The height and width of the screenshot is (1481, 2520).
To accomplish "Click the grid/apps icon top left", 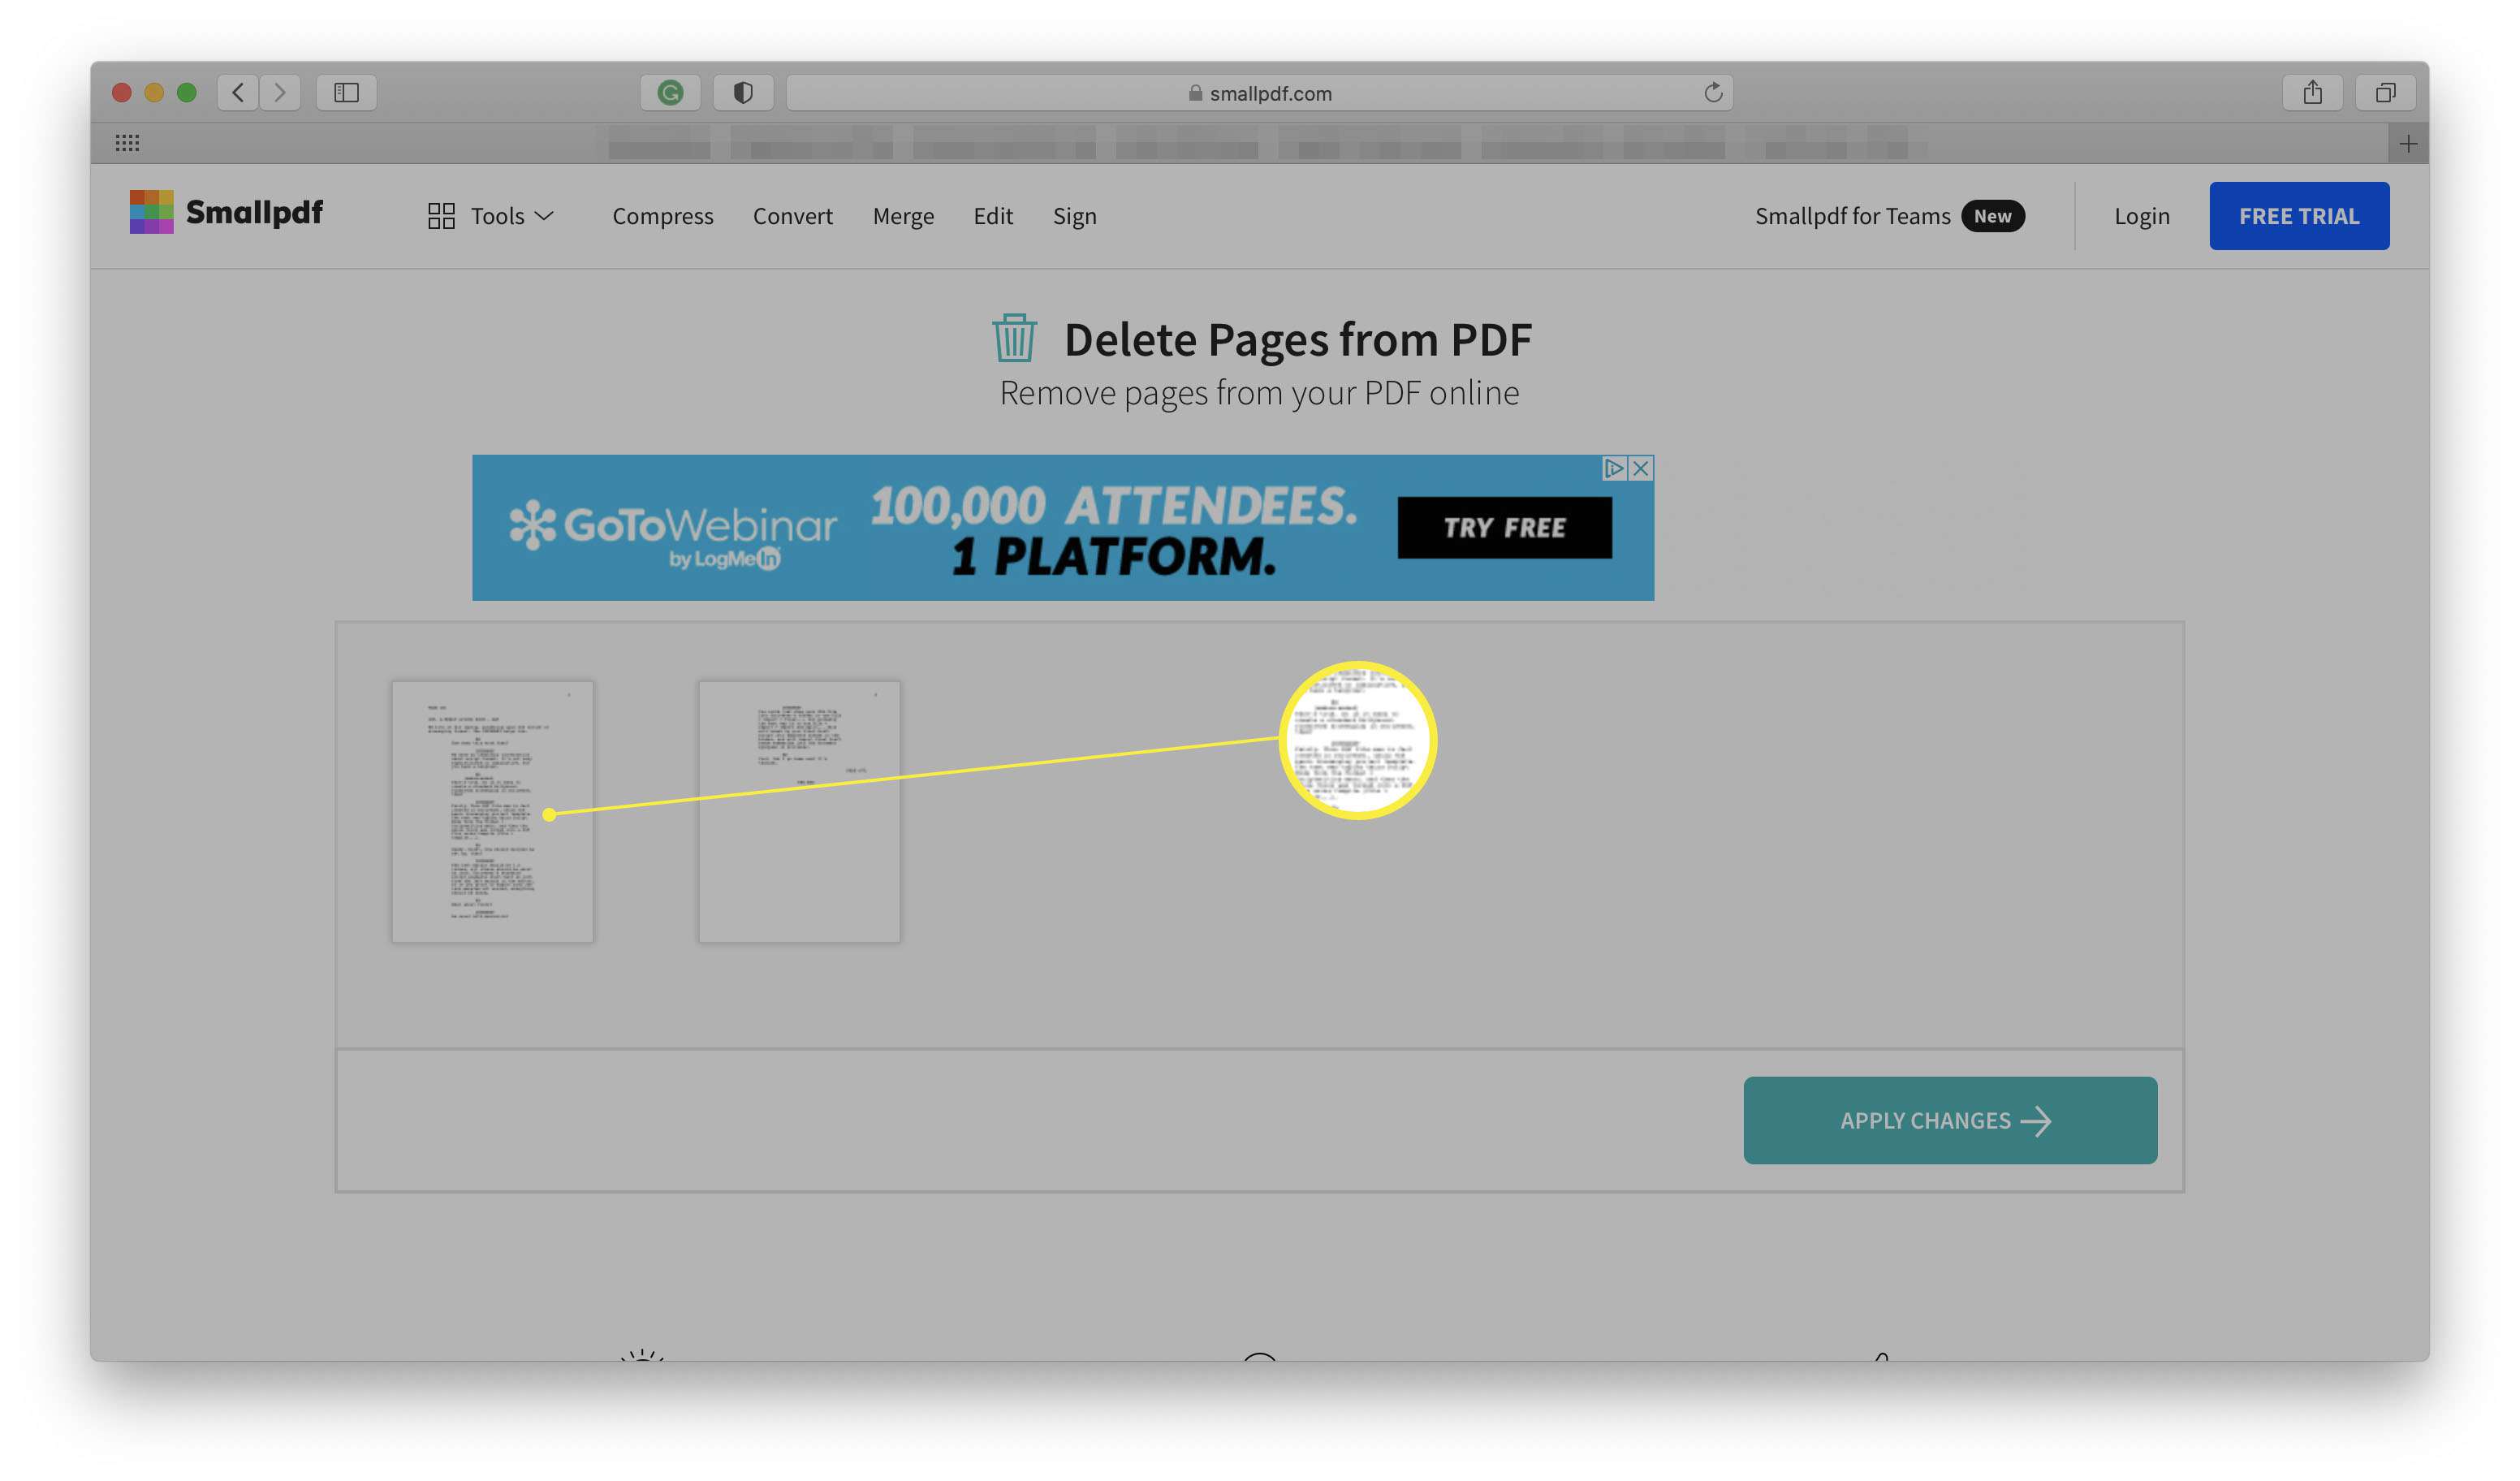I will pyautogui.click(x=128, y=143).
